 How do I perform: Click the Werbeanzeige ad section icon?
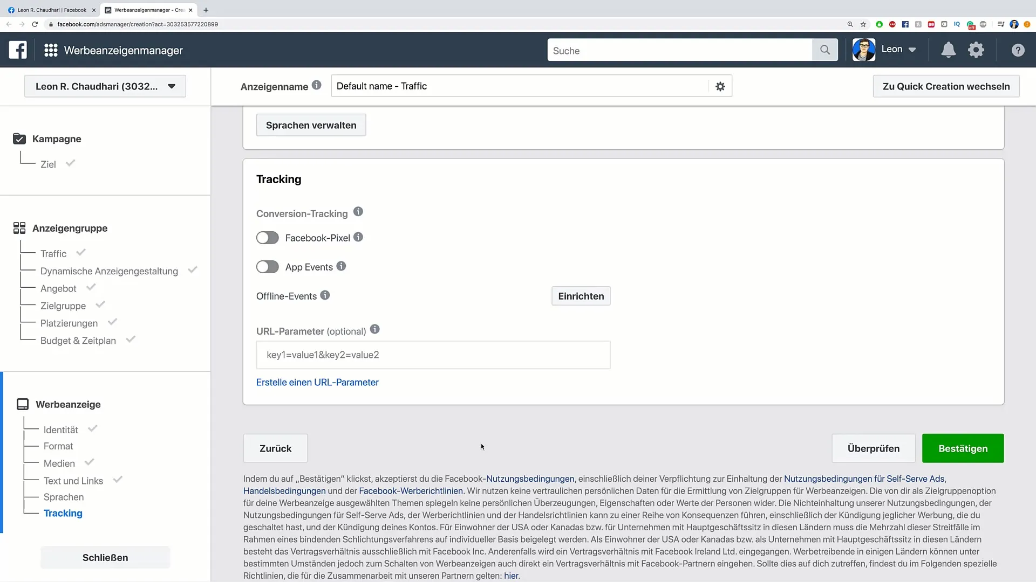coord(22,404)
